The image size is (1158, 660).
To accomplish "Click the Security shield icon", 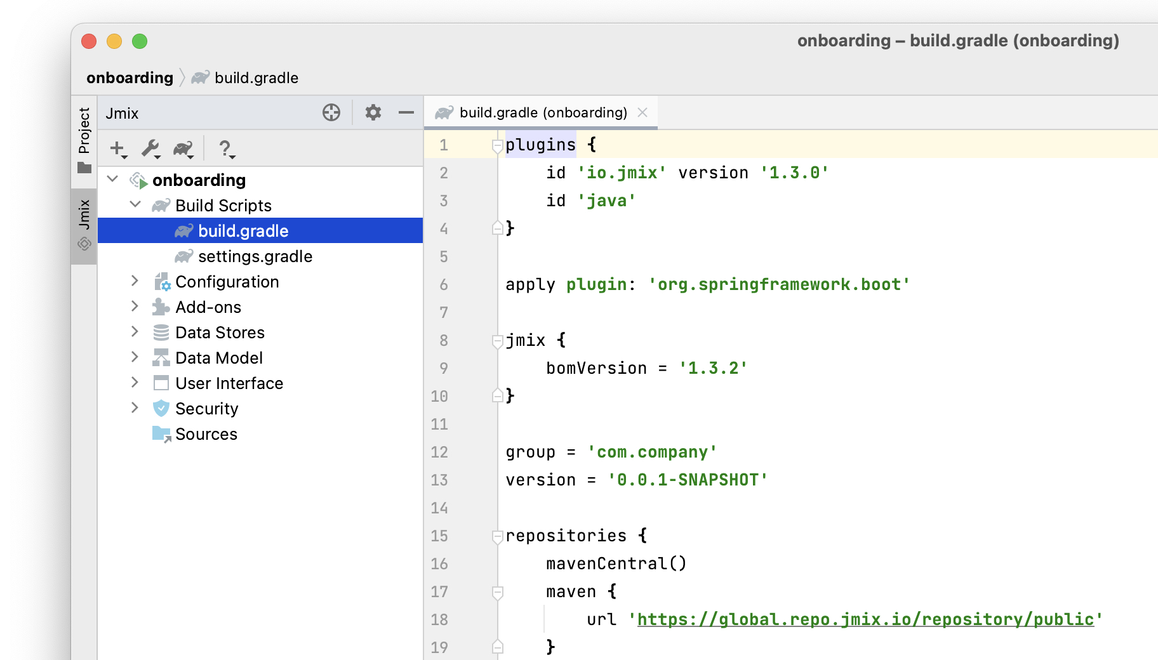I will point(161,408).
